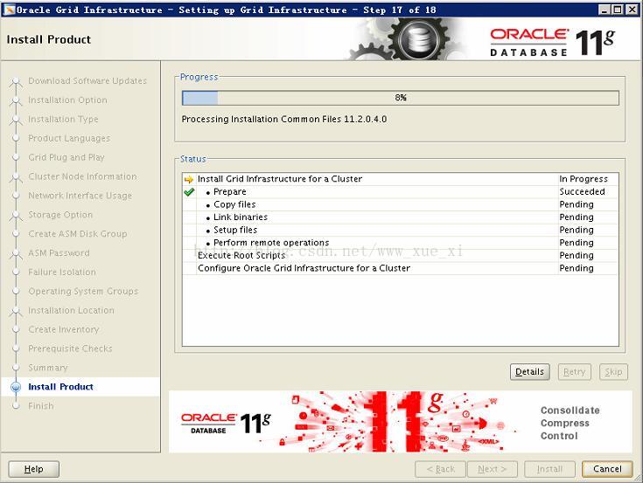
Task: Select the Execute Root Scripts row
Action: click(x=401, y=255)
